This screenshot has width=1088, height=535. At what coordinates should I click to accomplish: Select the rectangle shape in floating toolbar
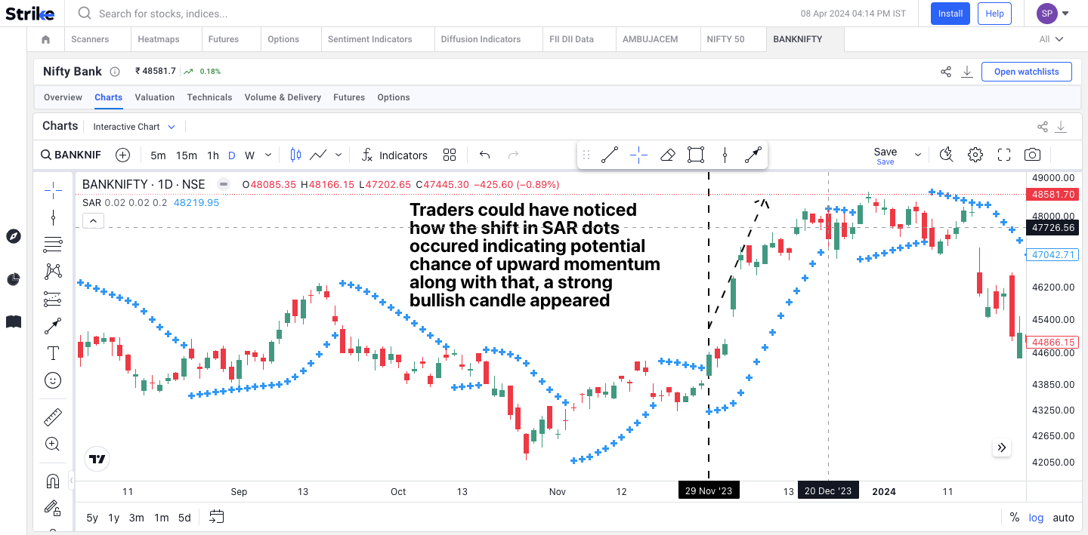(696, 155)
